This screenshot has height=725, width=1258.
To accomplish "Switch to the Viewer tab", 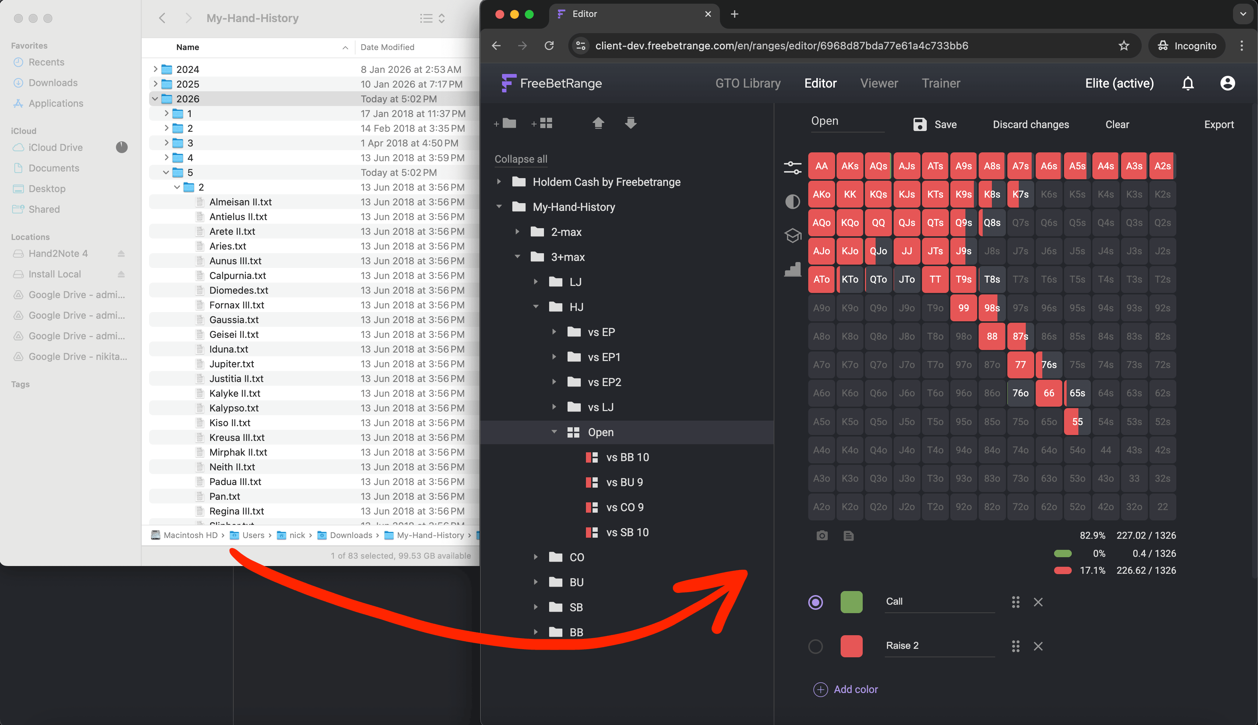I will pyautogui.click(x=879, y=83).
